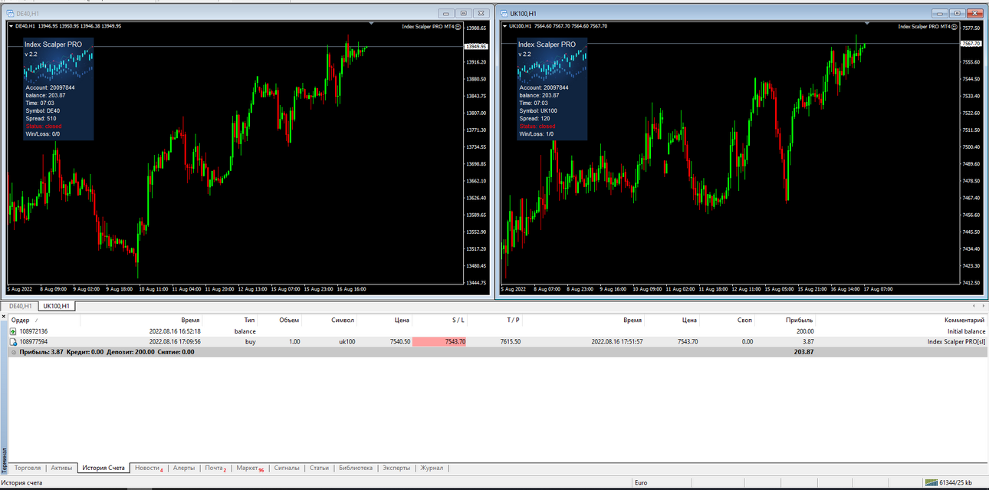Click the open time 2022.08.16 17:09:56
The image size is (989, 490).
175,342
